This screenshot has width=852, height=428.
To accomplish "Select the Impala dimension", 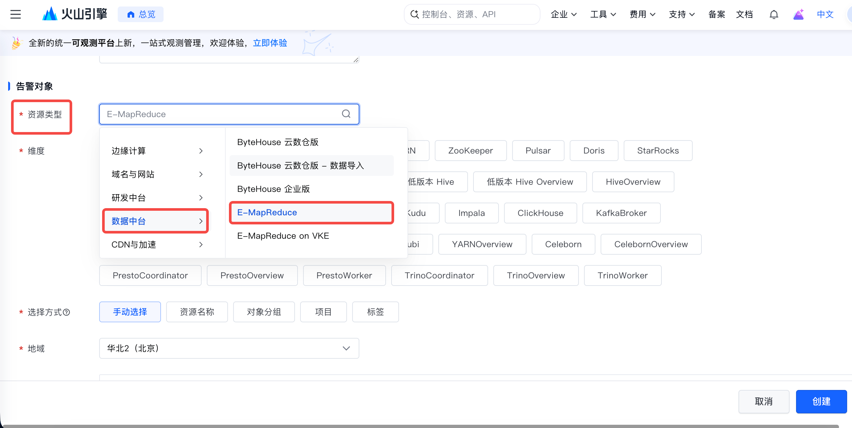I will [x=471, y=213].
